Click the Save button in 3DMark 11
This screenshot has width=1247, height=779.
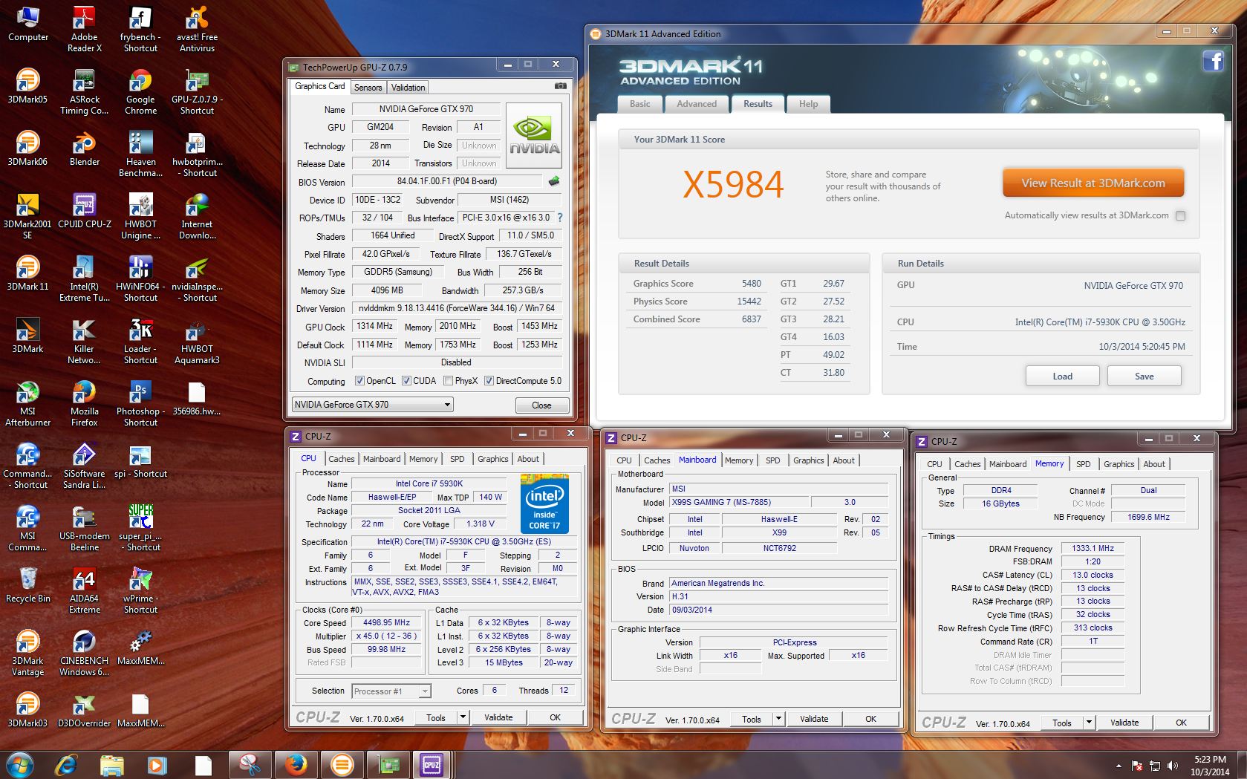point(1144,377)
